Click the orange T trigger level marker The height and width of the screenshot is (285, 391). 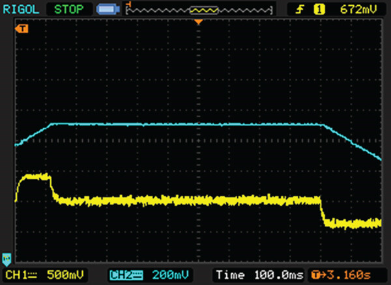pyautogui.click(x=22, y=29)
